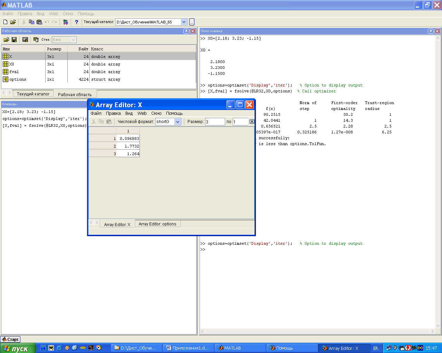Select cell with value 1.264
Screen dimensions: 442x353
128,154
